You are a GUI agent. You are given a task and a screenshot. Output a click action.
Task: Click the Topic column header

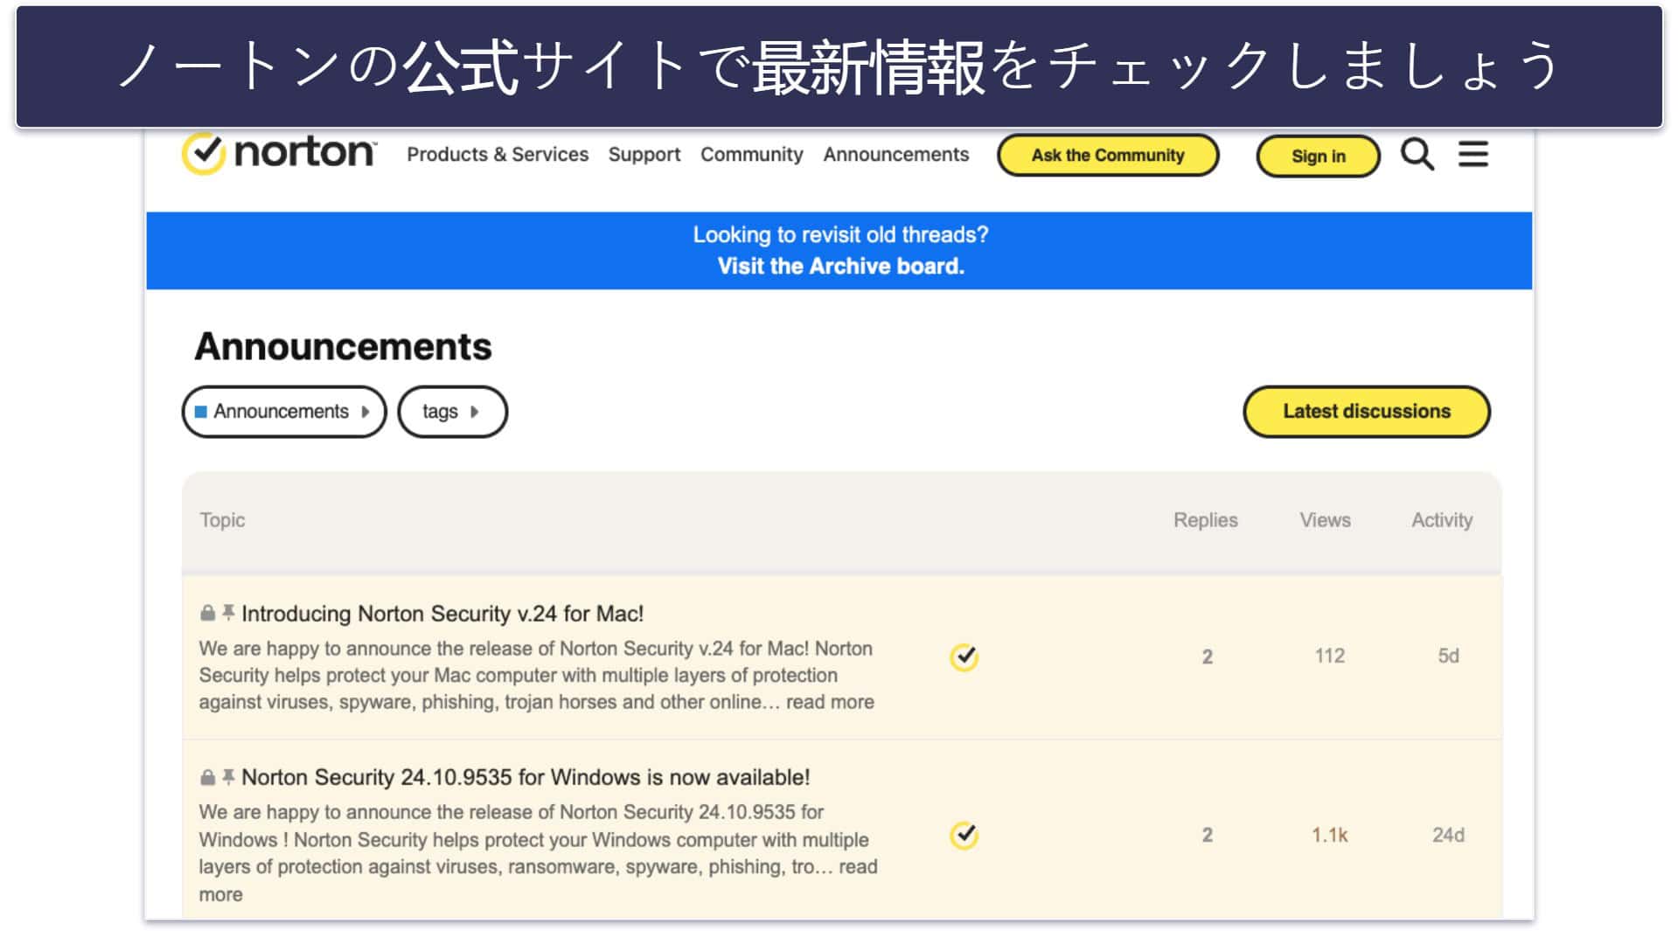point(222,520)
